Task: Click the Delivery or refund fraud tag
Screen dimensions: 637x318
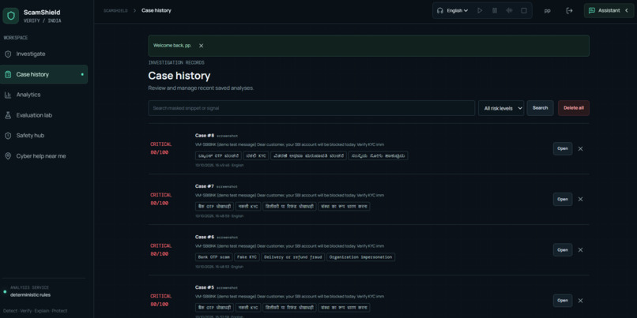Action: (x=293, y=257)
